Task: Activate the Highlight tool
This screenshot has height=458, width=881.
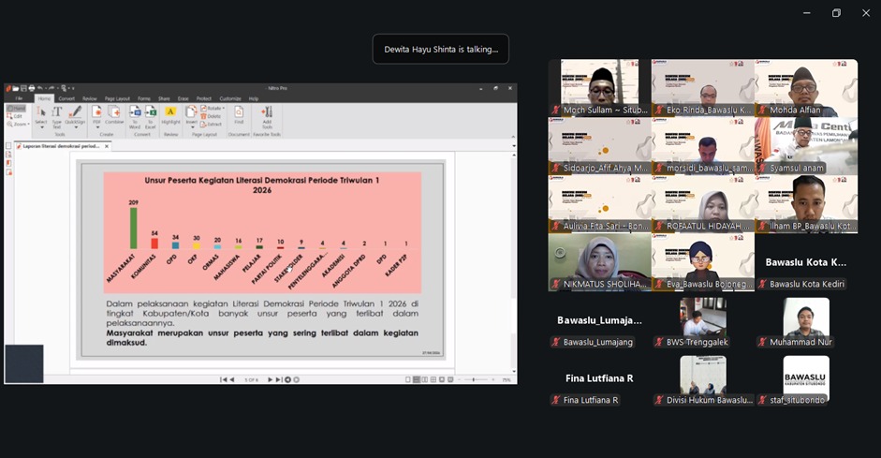Action: click(x=170, y=112)
